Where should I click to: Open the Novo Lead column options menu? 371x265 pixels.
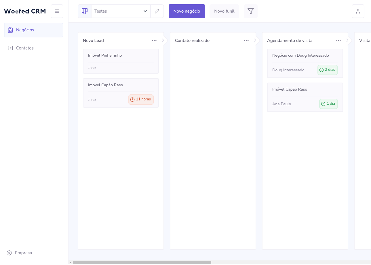(x=154, y=41)
